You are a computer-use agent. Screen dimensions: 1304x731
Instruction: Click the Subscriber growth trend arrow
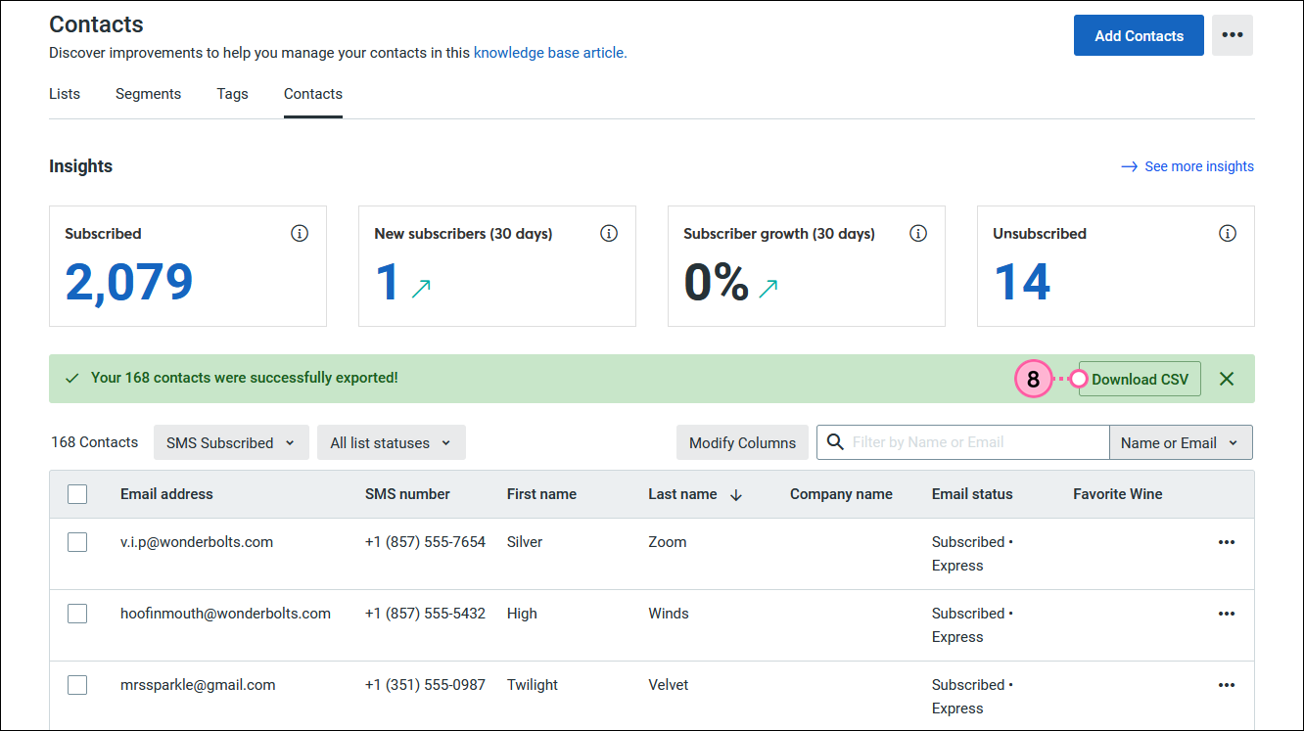tap(768, 288)
